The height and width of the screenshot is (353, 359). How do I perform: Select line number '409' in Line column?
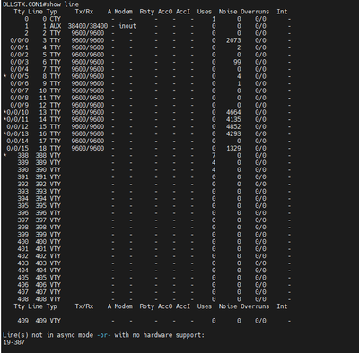[x=41, y=321]
